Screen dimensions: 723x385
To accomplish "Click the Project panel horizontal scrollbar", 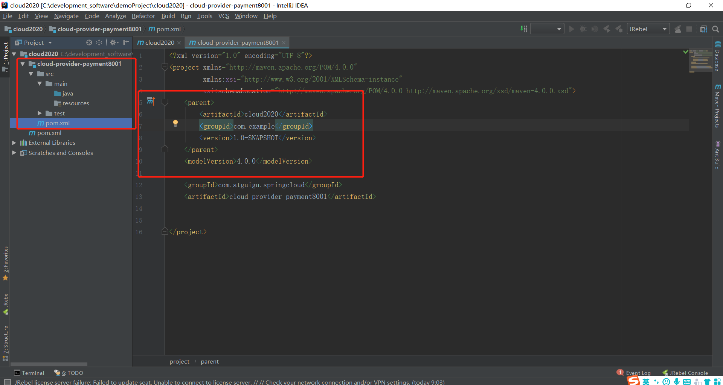I will (x=49, y=364).
